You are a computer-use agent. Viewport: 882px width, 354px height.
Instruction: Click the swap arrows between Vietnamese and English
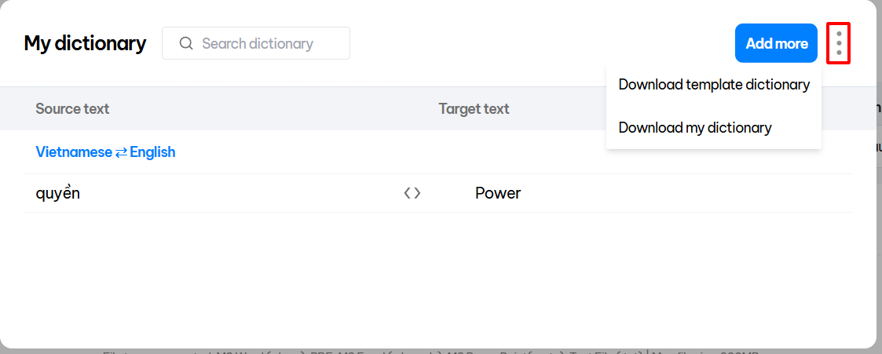point(121,152)
